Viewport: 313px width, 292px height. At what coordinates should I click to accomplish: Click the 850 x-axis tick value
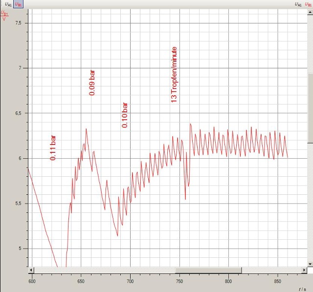[278, 281]
